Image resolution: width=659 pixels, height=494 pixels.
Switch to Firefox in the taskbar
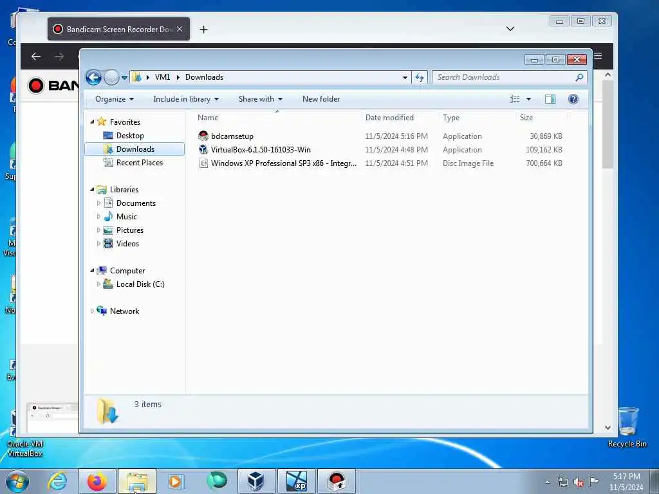click(x=97, y=481)
